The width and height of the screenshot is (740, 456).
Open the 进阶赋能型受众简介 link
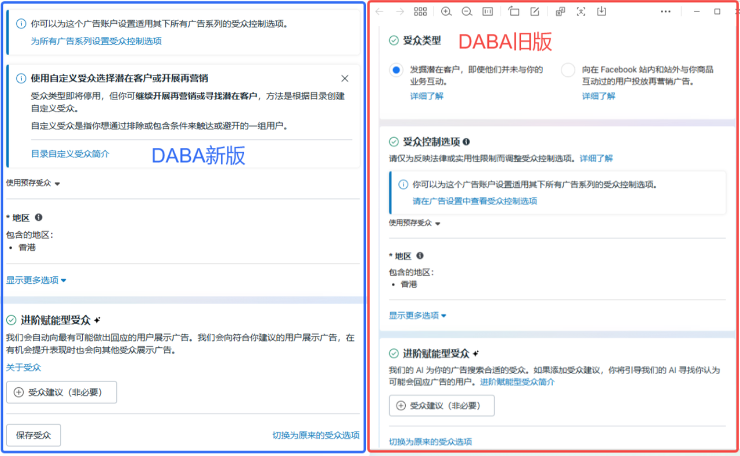coord(517,382)
